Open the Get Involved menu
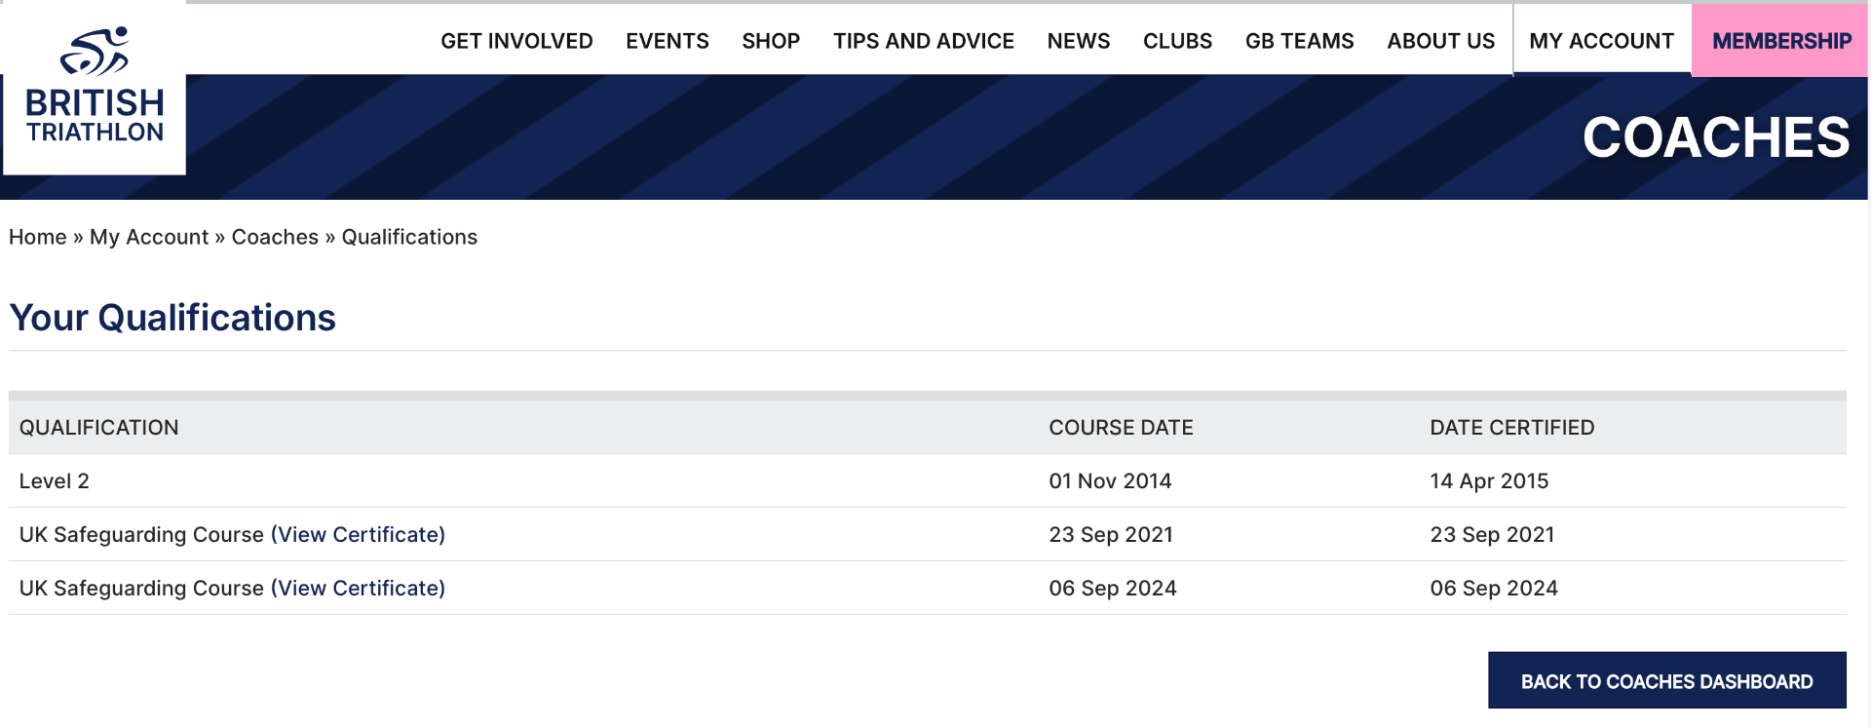Screen dimensions: 1871x728 [516, 41]
